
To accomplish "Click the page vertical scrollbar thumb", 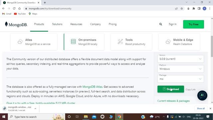I will pyautogui.click(x=212, y=46).
